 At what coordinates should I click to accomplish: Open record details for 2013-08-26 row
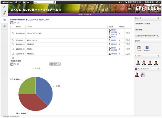13,54
